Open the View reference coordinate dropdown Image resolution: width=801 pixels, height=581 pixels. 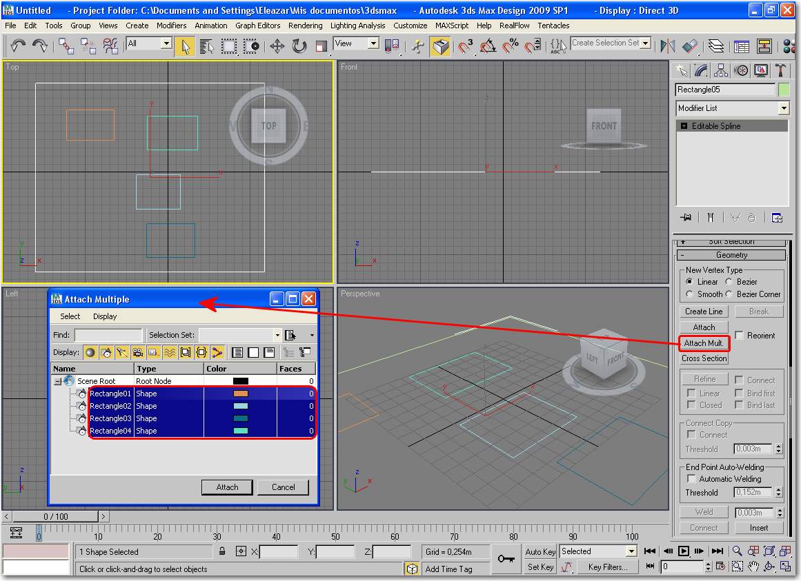(373, 44)
